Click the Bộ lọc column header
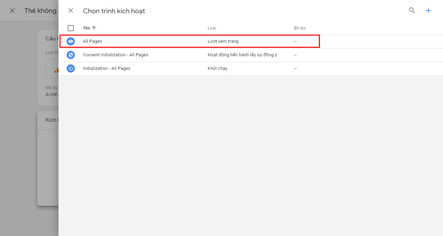443x236 pixels. pyautogui.click(x=300, y=28)
